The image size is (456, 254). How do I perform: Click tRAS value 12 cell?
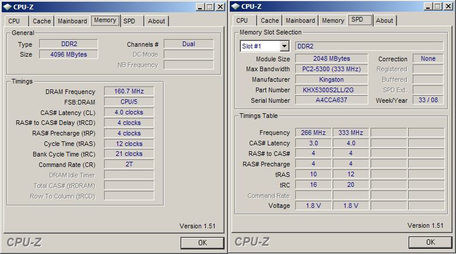351,174
